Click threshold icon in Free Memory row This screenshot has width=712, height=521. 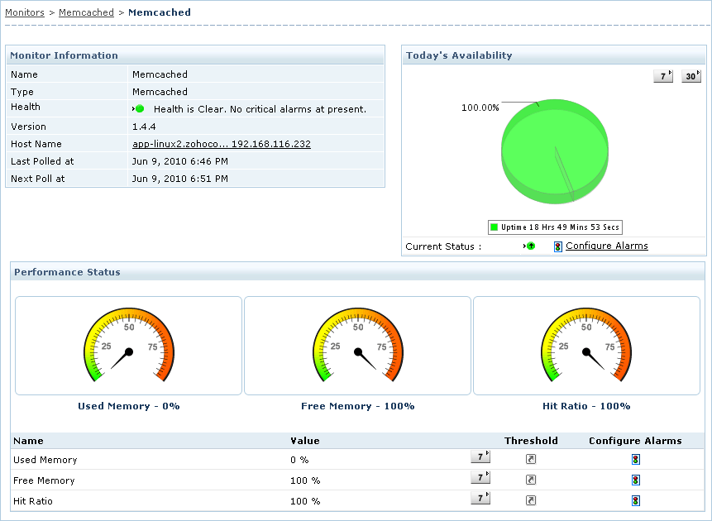click(531, 480)
